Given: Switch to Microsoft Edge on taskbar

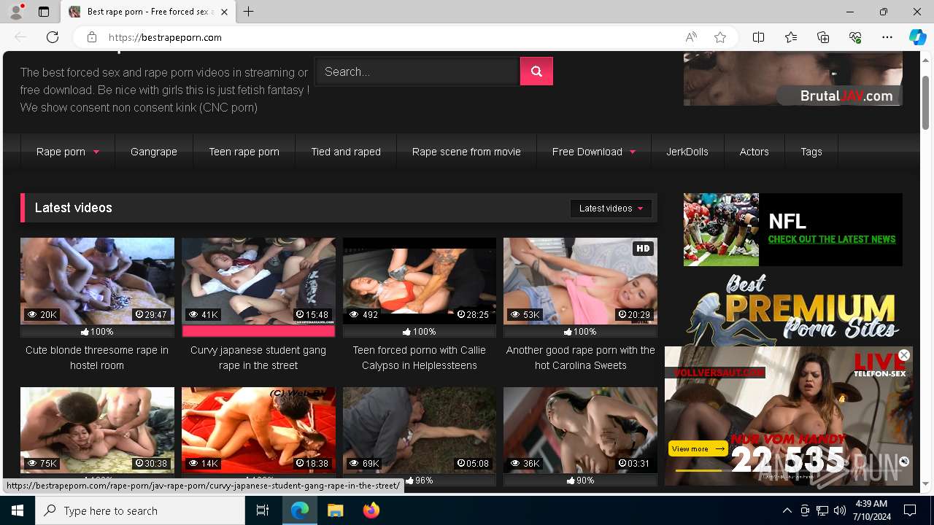Looking at the screenshot, I should 300,510.
